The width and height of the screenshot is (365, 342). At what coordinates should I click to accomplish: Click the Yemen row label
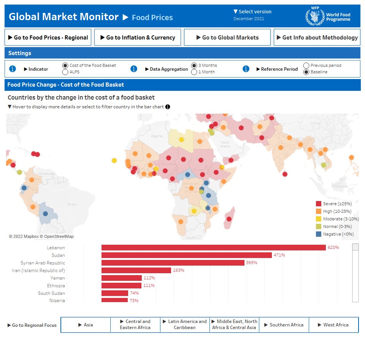pos(58,278)
